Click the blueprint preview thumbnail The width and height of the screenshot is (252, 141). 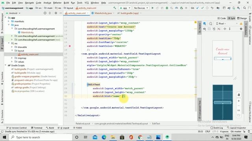[222, 102]
